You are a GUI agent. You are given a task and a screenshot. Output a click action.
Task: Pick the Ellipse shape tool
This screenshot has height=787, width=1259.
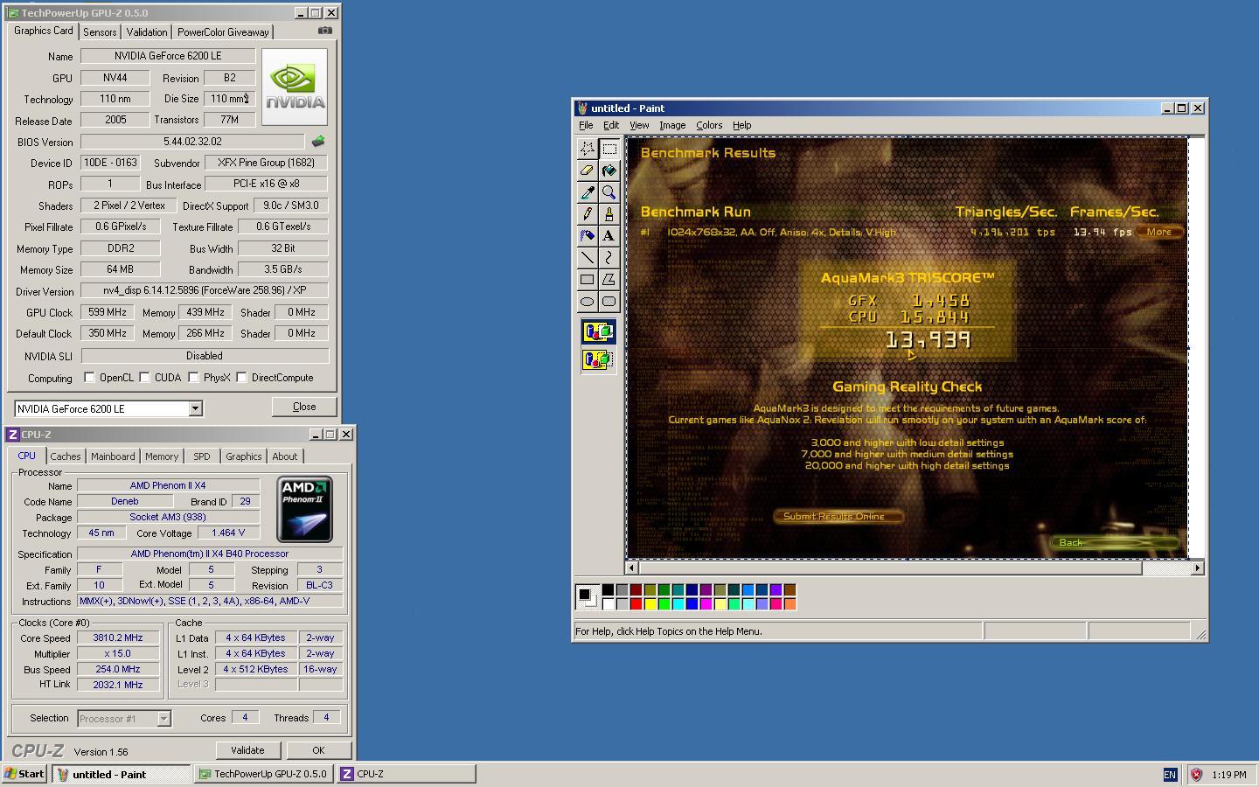(x=588, y=302)
